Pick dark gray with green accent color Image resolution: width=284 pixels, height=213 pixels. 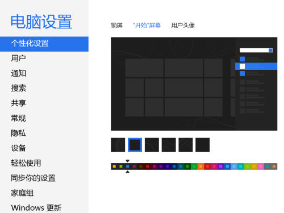click(x=121, y=166)
